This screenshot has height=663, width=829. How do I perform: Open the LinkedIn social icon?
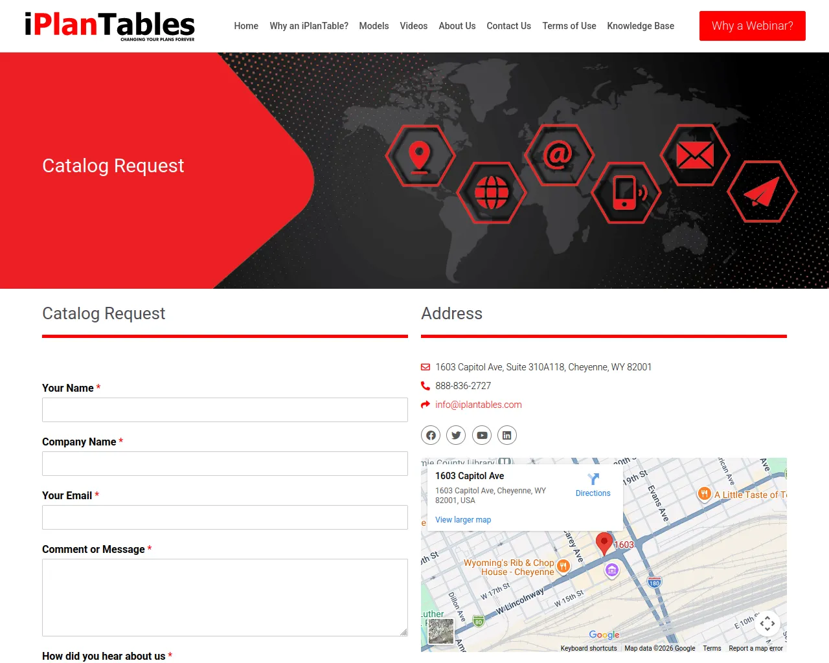507,435
